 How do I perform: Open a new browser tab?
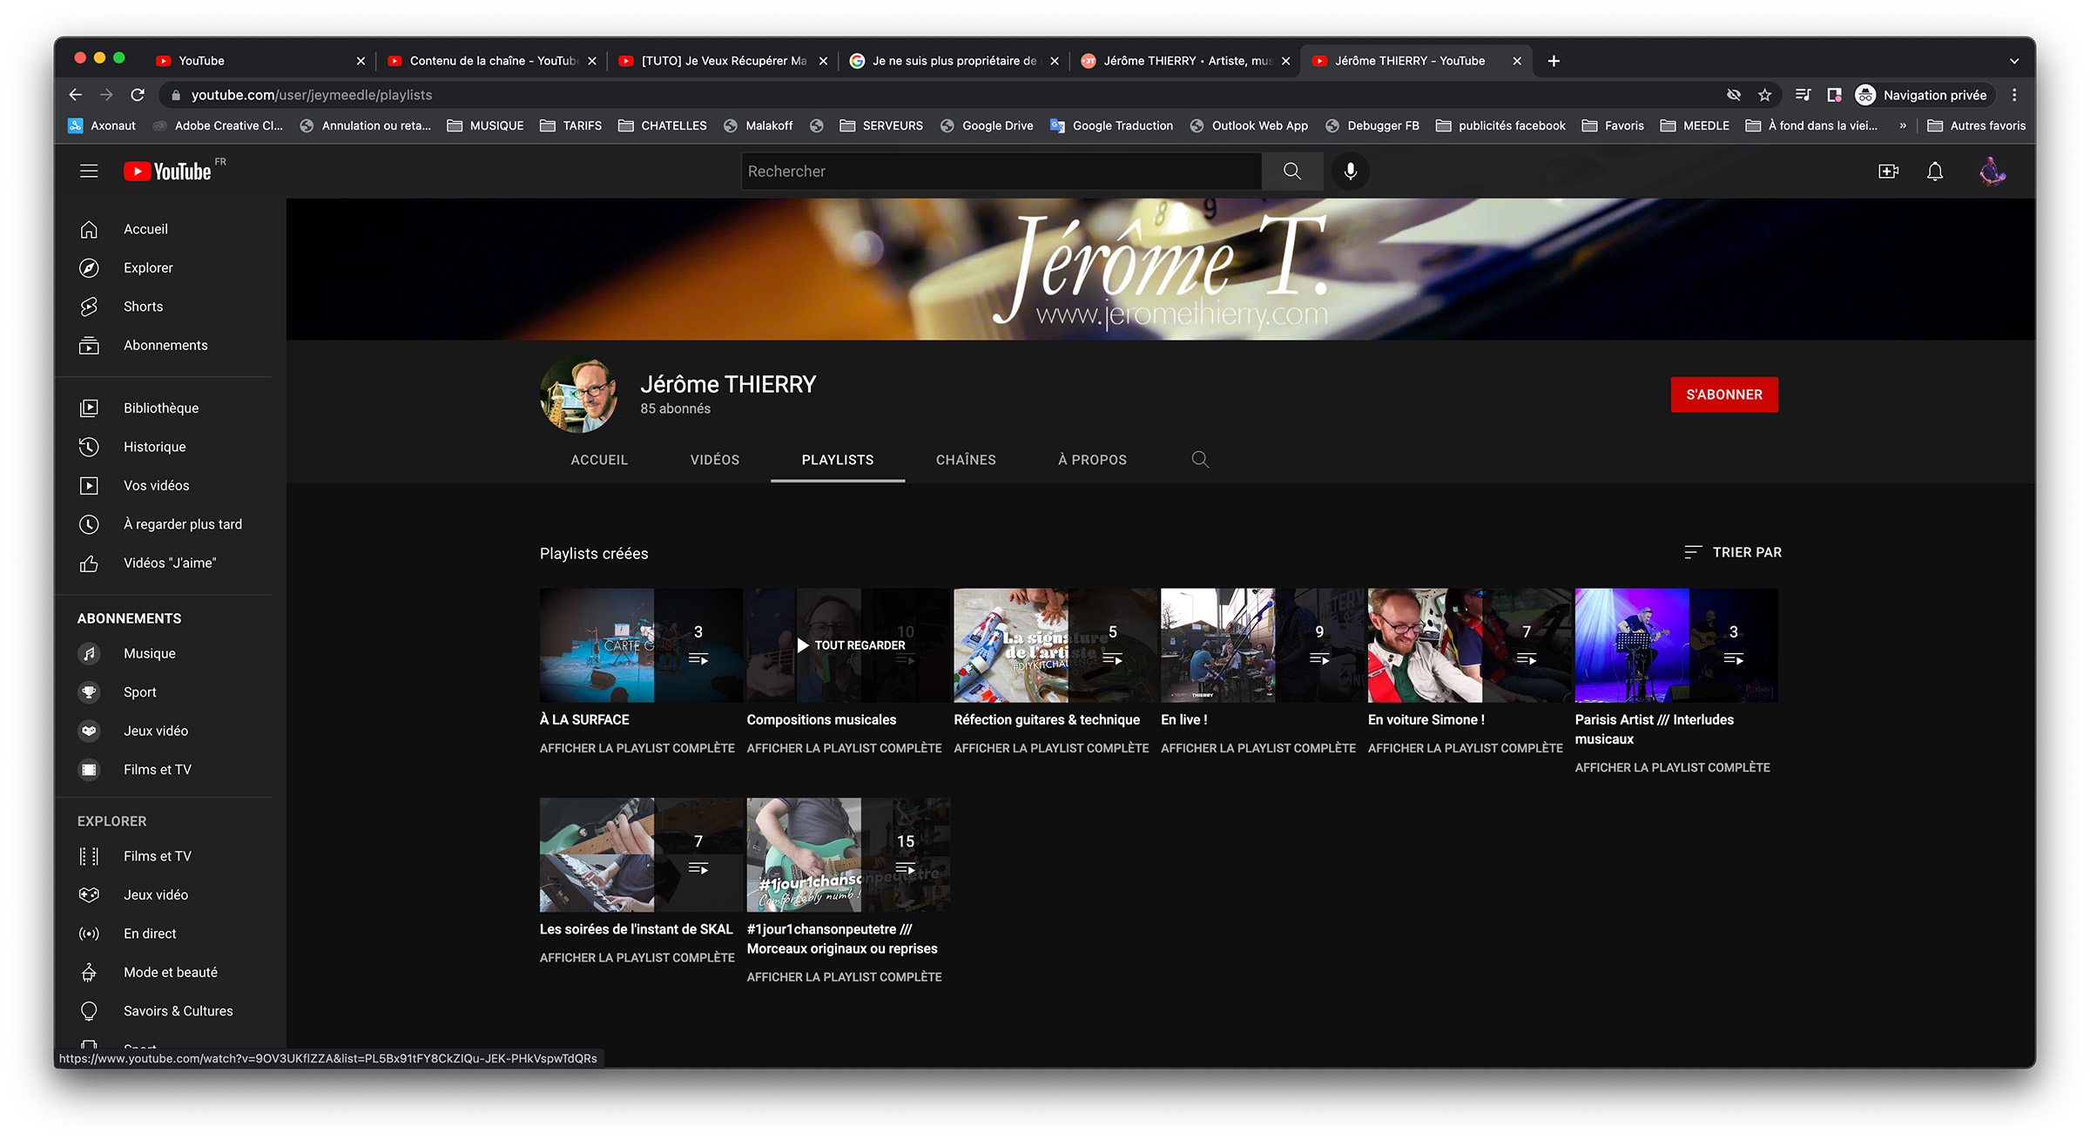tap(1554, 61)
